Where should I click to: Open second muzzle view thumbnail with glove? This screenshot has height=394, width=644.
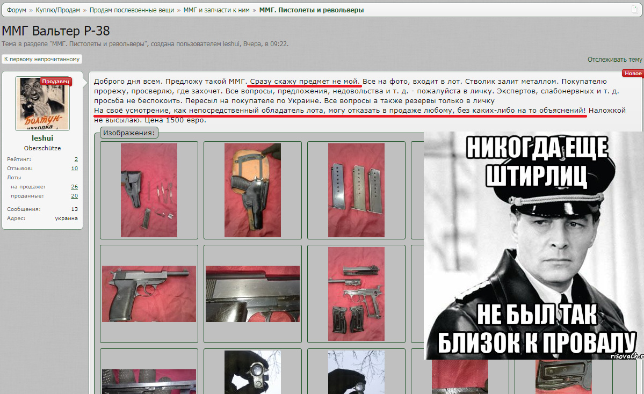point(356,372)
